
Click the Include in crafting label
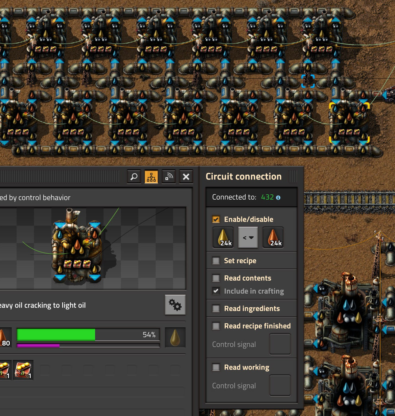pos(254,291)
